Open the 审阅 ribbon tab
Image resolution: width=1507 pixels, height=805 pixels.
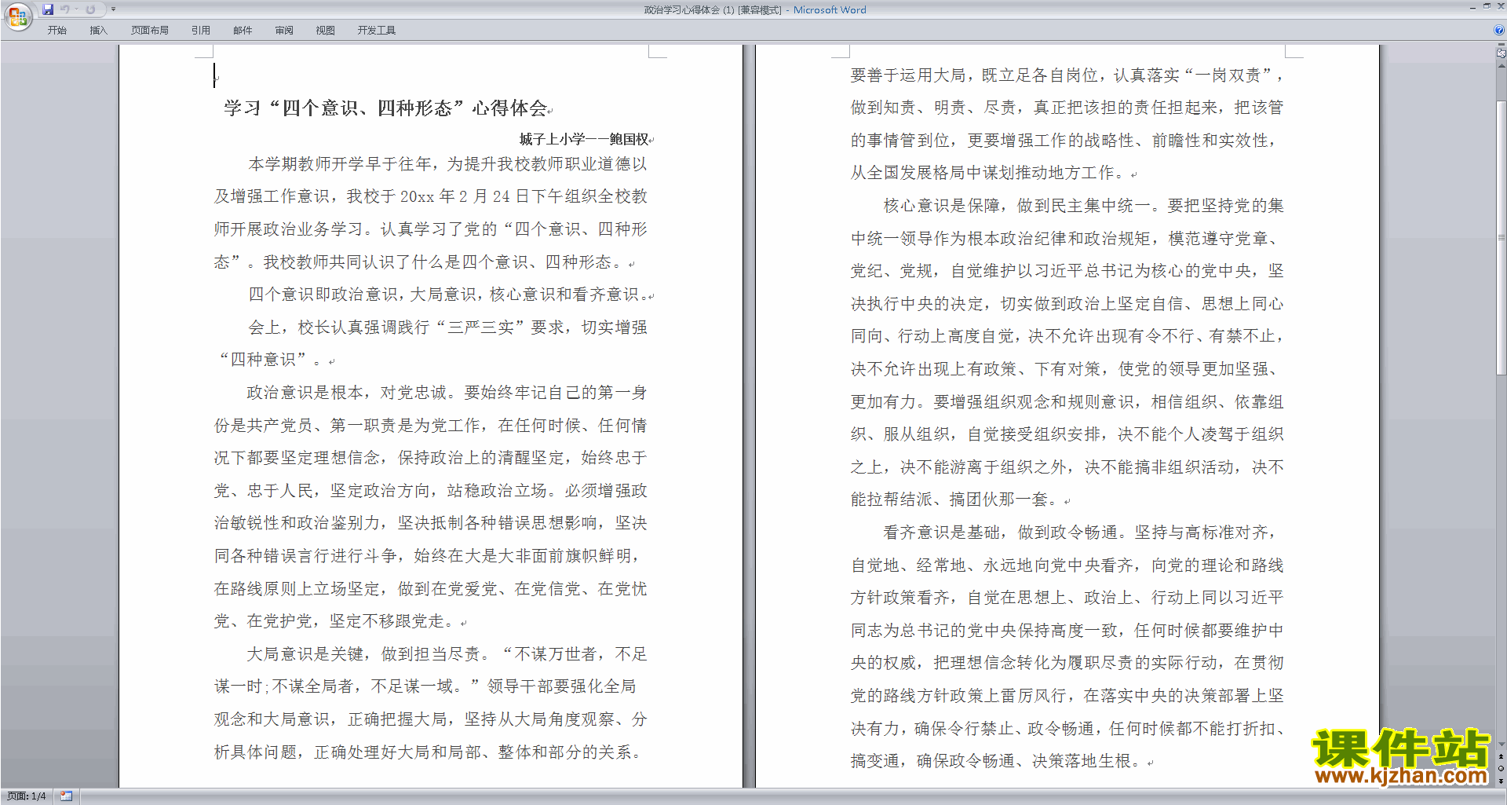[x=284, y=31]
